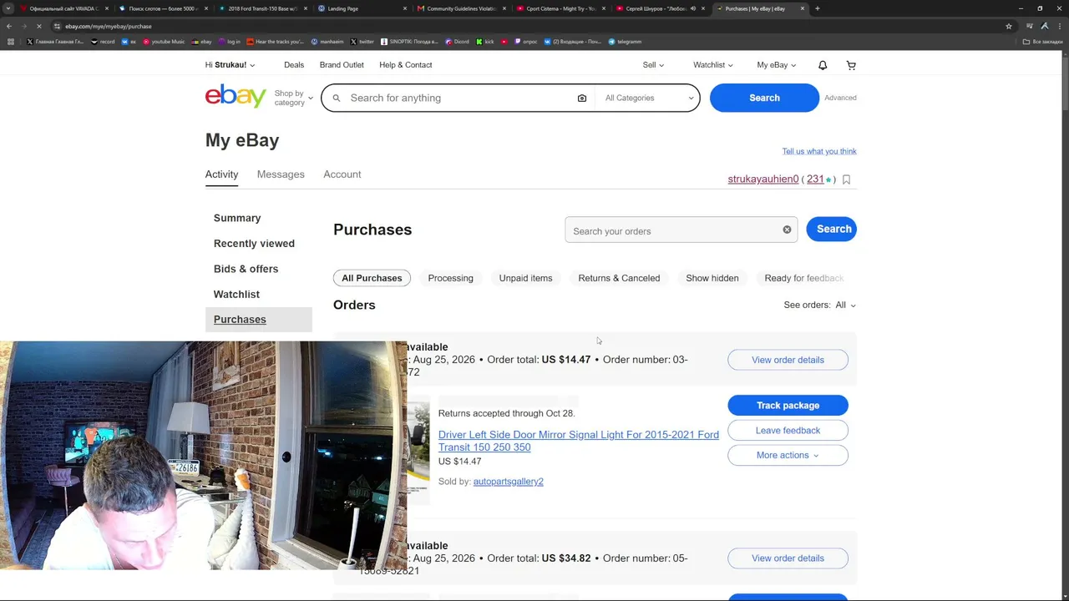
Task: Switch to the Account tab
Action: (x=342, y=174)
